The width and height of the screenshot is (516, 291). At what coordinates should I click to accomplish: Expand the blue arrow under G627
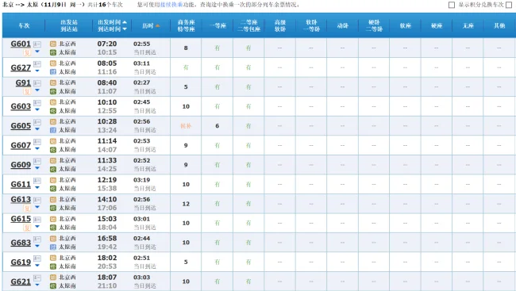(x=37, y=71)
